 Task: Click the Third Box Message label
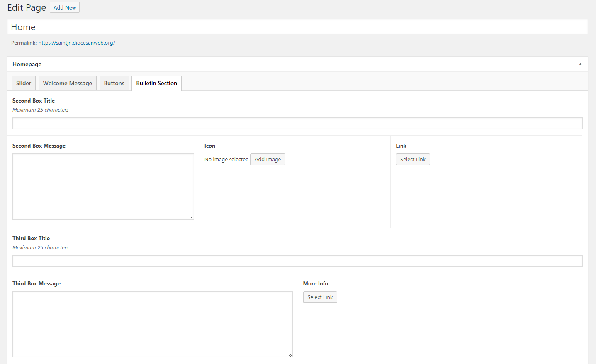tap(36, 283)
